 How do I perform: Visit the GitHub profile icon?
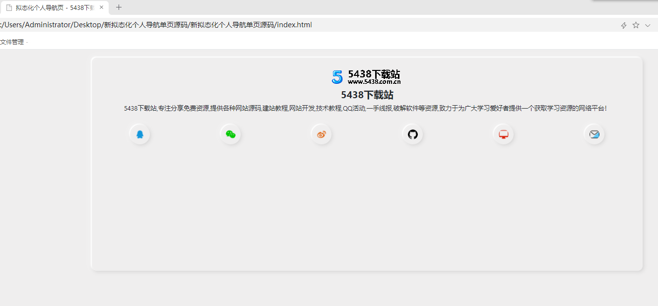pyautogui.click(x=412, y=134)
